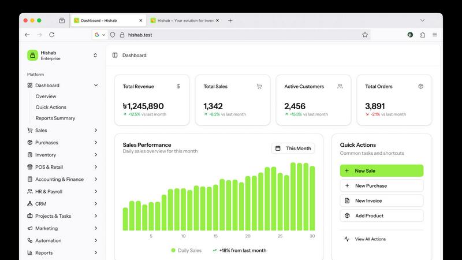The image size is (462, 260).
Task: Click the Inventory clipboard icon in sidebar
Action: pyautogui.click(x=30, y=155)
